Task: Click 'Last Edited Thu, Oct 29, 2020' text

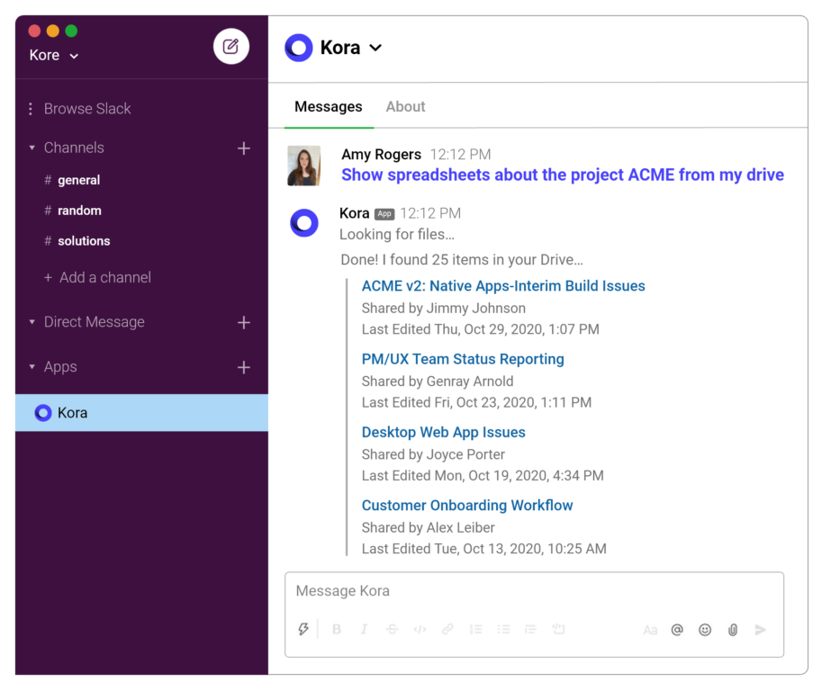Action: pyautogui.click(x=480, y=329)
